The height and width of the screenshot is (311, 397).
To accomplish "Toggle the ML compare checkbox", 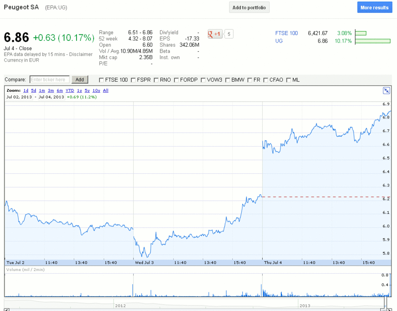I will 289,80.
